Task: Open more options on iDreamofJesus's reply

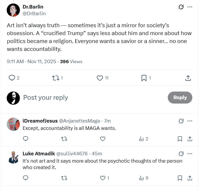Action: coord(190,121)
